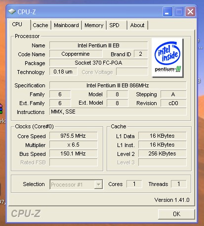
Task: Click the Instructions field listing MMX, SSE
Action: (118, 112)
